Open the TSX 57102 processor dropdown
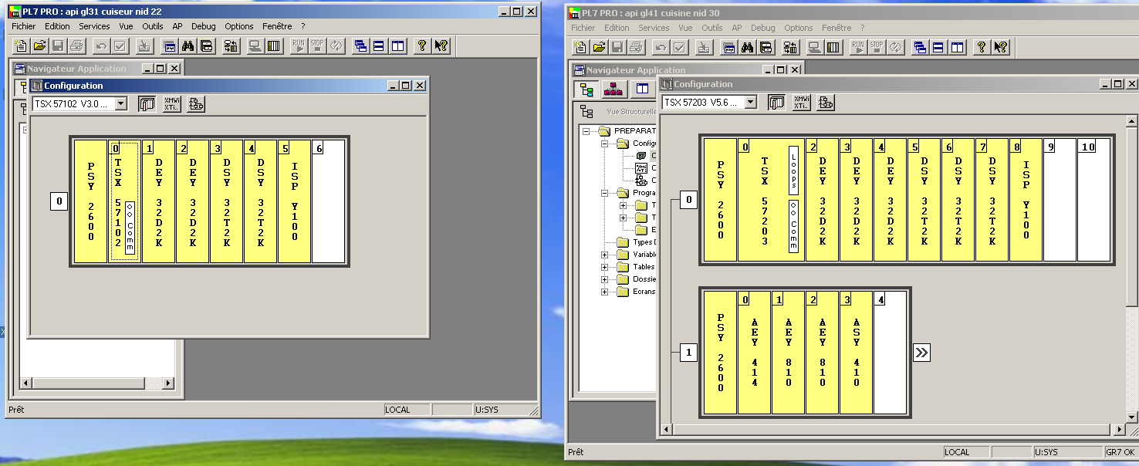Viewport: 1139px width, 466px height. pos(121,104)
